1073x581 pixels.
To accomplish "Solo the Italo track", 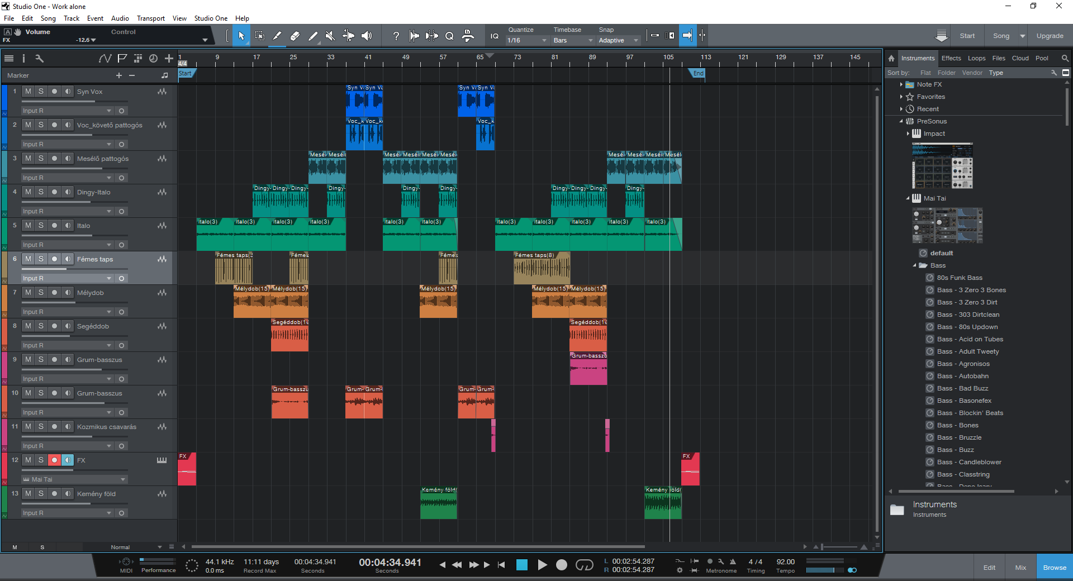I will pos(41,226).
